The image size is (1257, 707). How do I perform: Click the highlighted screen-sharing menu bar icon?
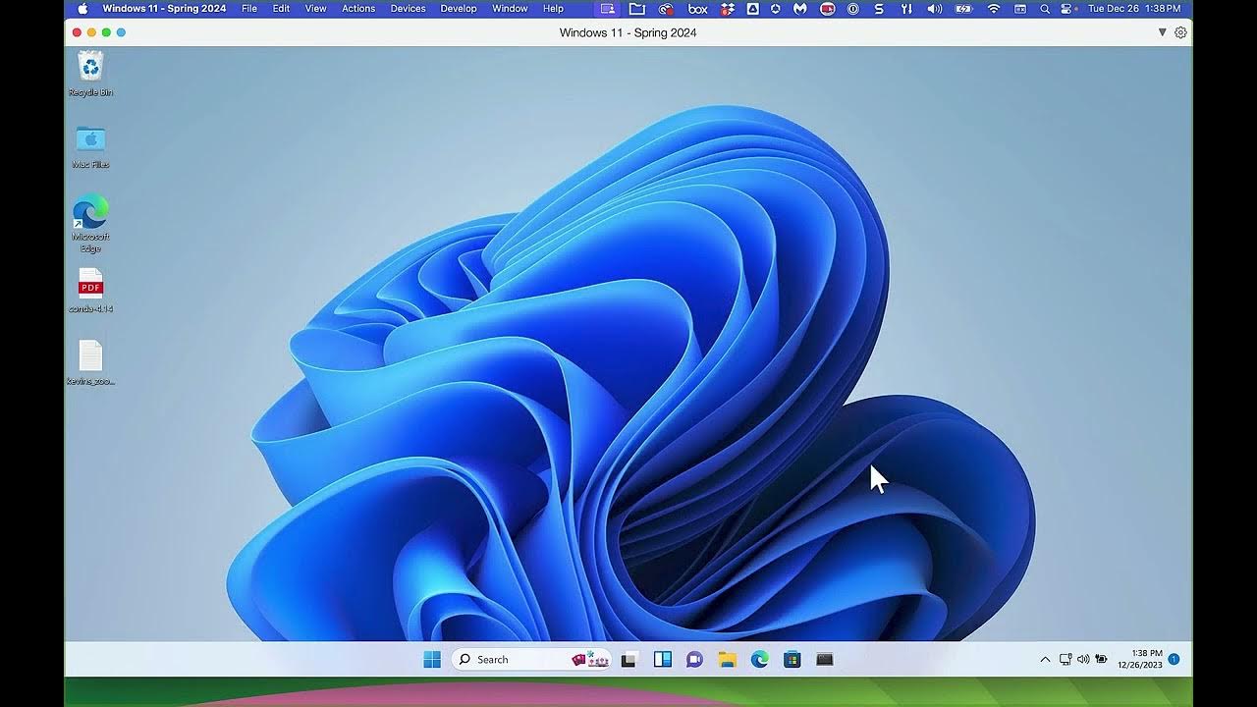coord(607,8)
